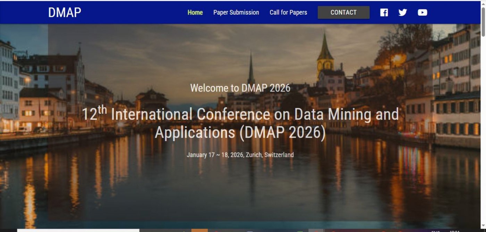The width and height of the screenshot is (486, 232).
Task: Click the January 17 ~ 18 date line
Action: (240, 155)
